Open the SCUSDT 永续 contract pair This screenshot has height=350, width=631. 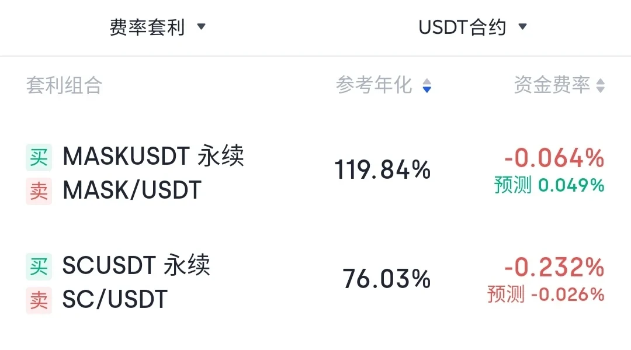coord(136,266)
